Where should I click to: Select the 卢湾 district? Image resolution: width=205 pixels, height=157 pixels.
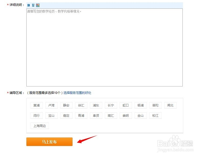[51, 105]
